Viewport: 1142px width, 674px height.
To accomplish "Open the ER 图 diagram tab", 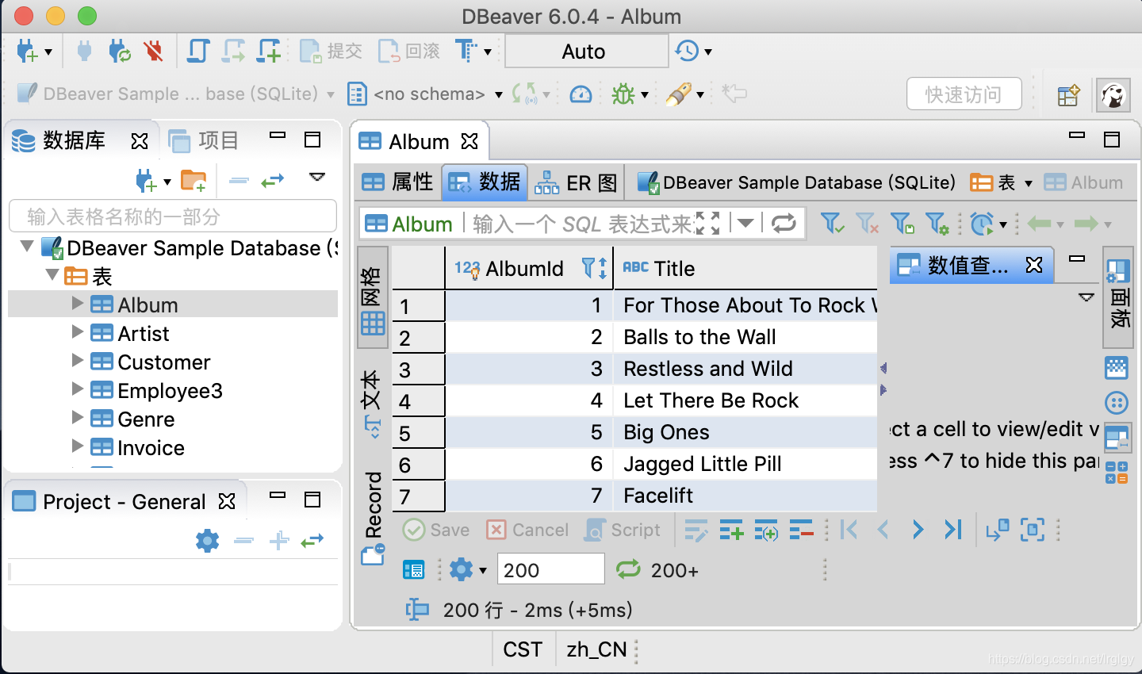I will tap(576, 183).
